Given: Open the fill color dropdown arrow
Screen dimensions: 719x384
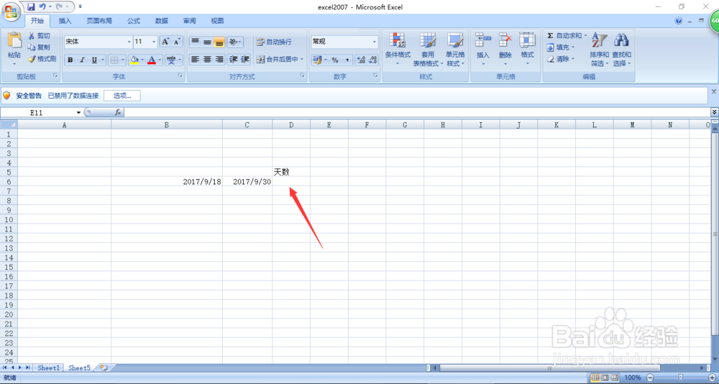Looking at the screenshot, I should pos(142,60).
